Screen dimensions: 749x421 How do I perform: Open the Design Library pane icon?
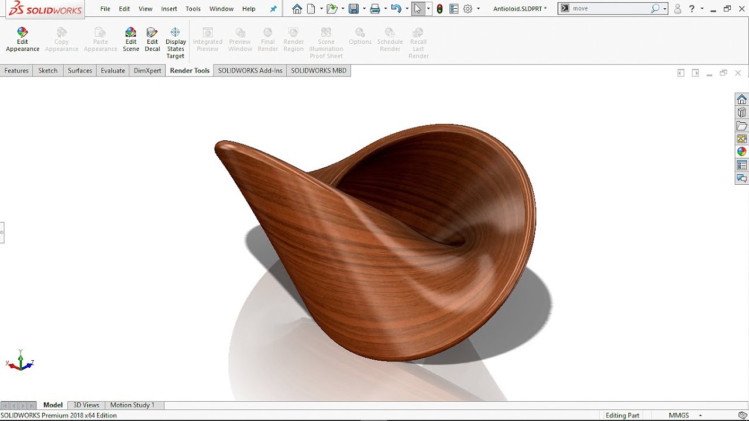(742, 112)
